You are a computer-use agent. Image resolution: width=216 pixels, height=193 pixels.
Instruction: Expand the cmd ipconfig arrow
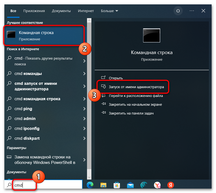tap(84, 128)
